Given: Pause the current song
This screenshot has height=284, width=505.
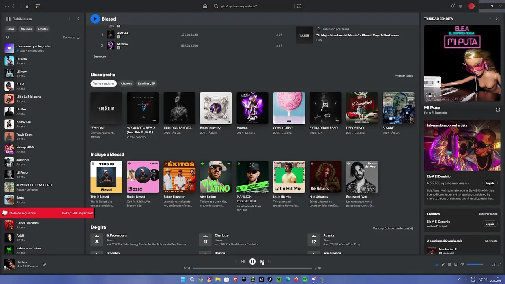Looking at the screenshot, I should (x=252, y=262).
